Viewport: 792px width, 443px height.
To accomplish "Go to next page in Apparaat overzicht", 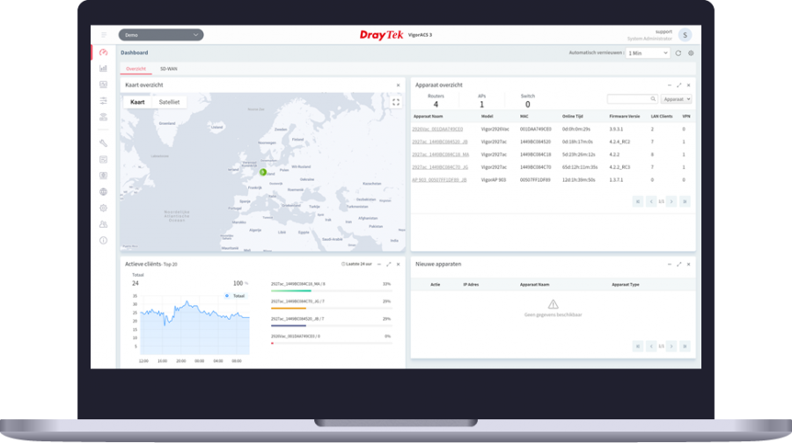I will coord(671,201).
